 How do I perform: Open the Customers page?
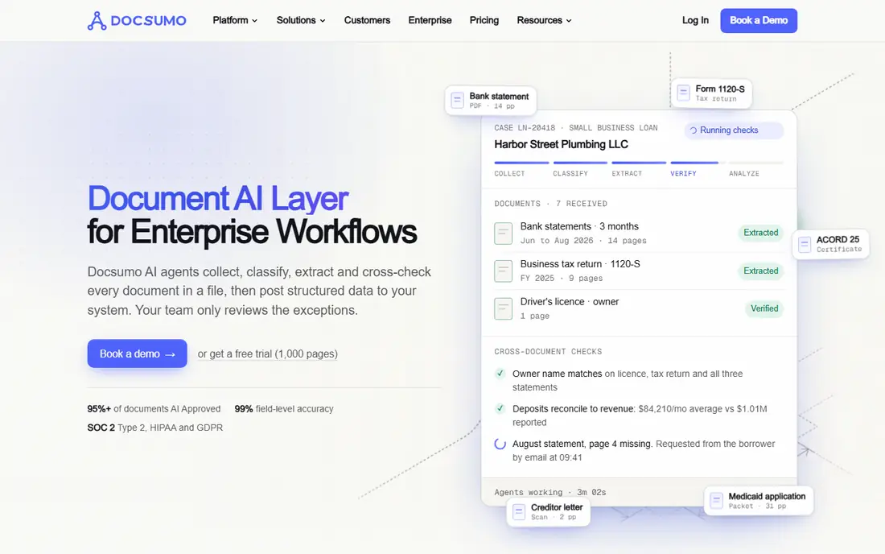coord(367,20)
